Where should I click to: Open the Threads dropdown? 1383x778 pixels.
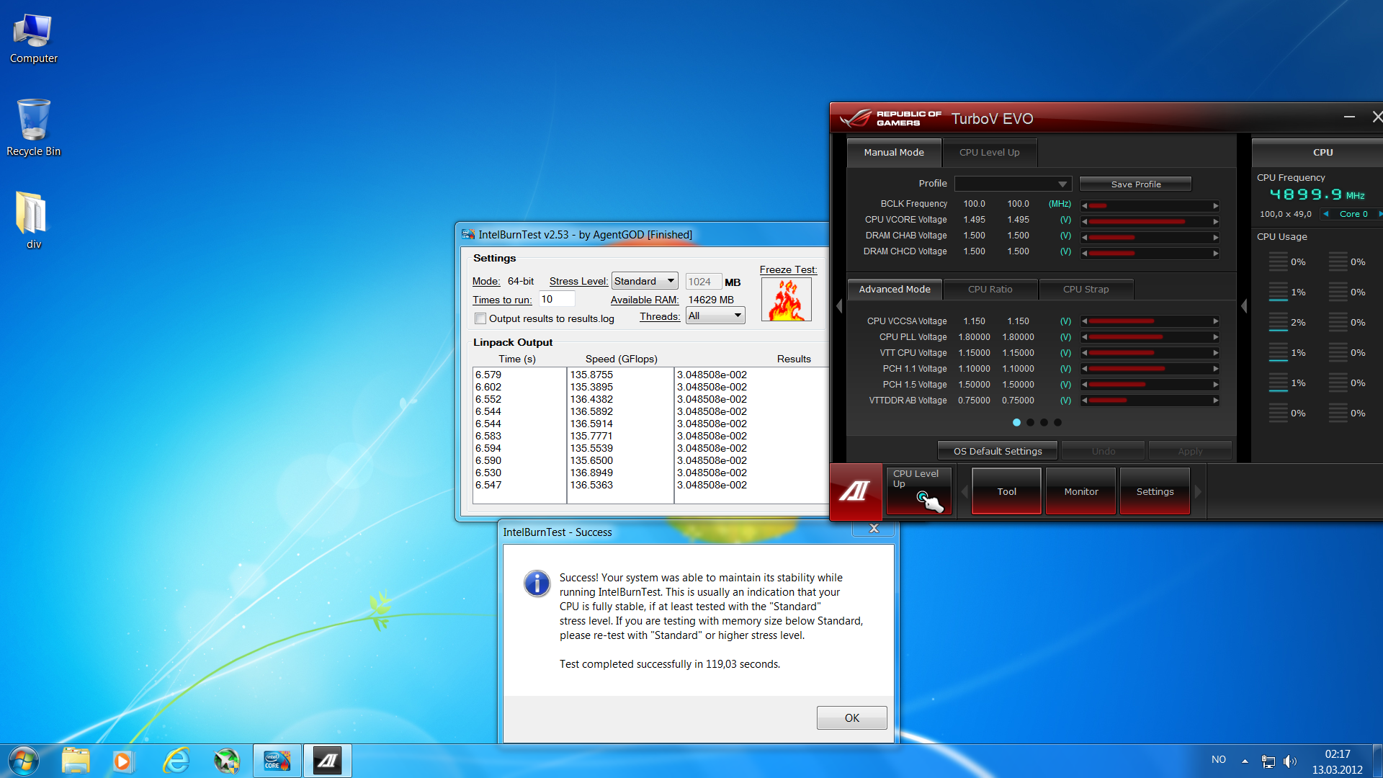pyautogui.click(x=715, y=316)
